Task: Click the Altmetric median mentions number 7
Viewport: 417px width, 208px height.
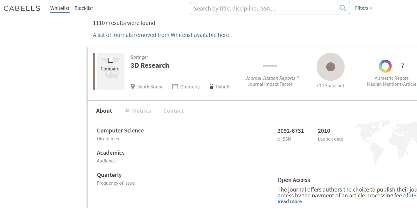Action: coord(402,66)
